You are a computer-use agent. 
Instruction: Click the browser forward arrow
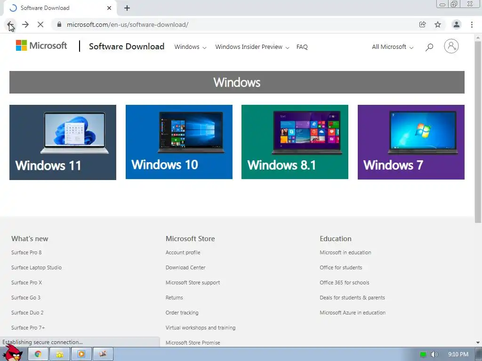point(25,24)
